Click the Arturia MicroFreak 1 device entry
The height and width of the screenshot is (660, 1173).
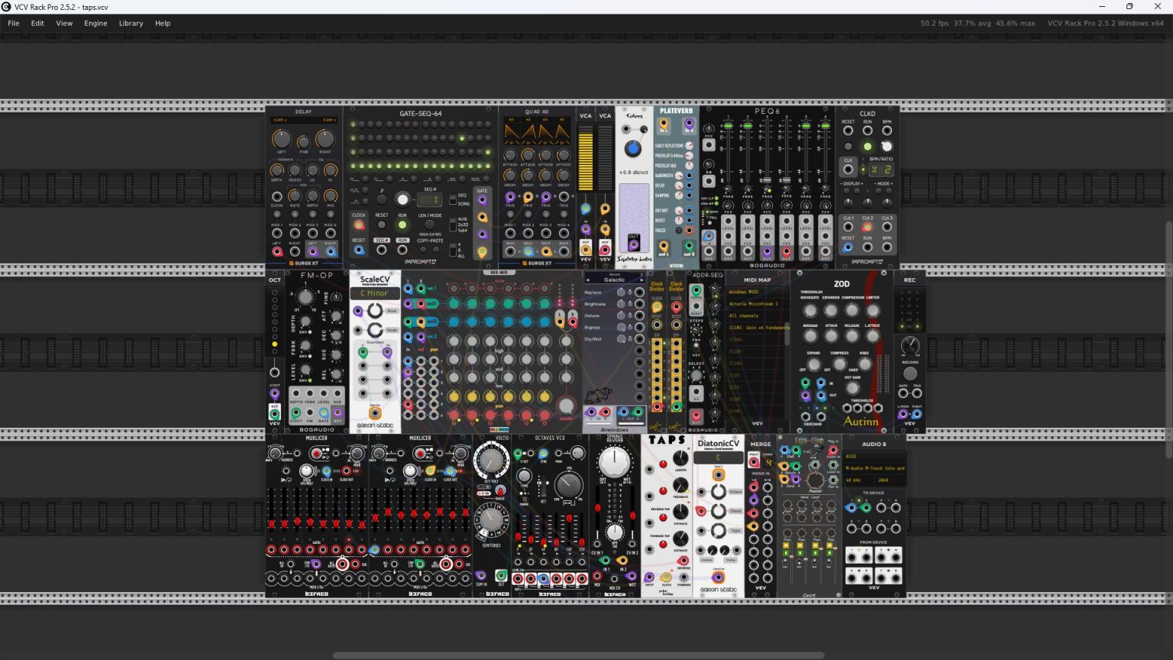tap(757, 304)
